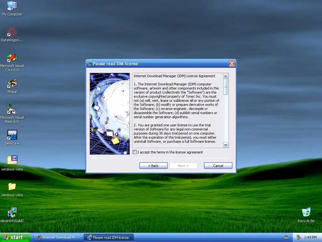This screenshot has height=242, width=322.
Task: Click the keyboard icon in taskbar
Action: pos(286,238)
